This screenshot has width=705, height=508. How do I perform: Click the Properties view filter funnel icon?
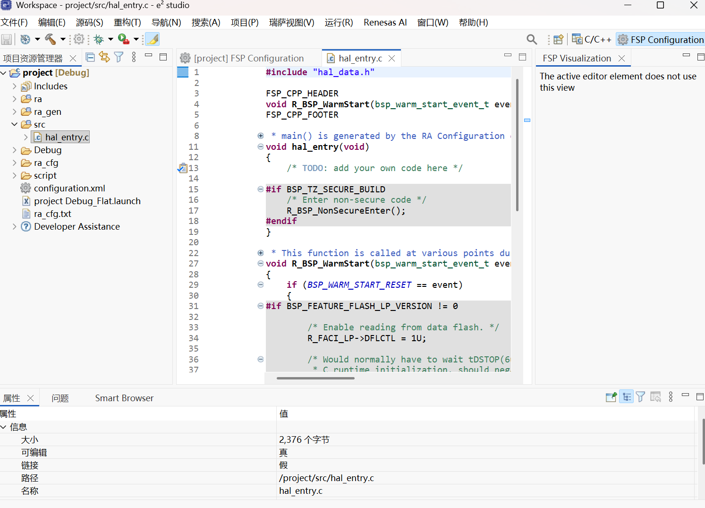point(640,397)
